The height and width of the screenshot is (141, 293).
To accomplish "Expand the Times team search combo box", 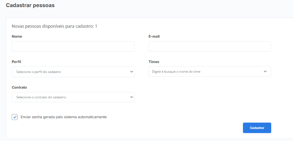I will pyautogui.click(x=210, y=72).
